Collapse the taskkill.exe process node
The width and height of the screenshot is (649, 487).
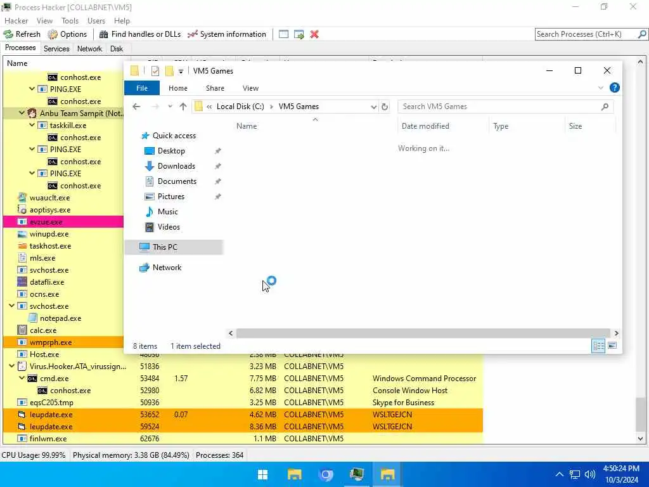pyautogui.click(x=32, y=125)
